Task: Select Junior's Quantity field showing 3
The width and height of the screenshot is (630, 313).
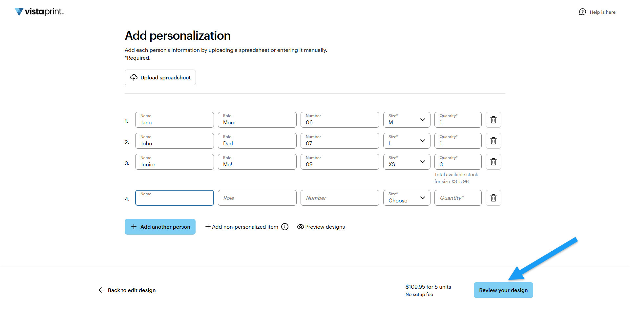Action: point(458,162)
